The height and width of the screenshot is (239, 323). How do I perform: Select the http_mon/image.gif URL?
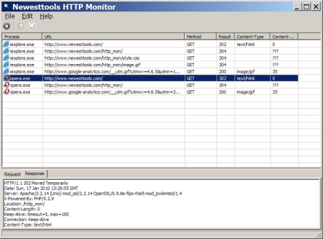[93, 65]
